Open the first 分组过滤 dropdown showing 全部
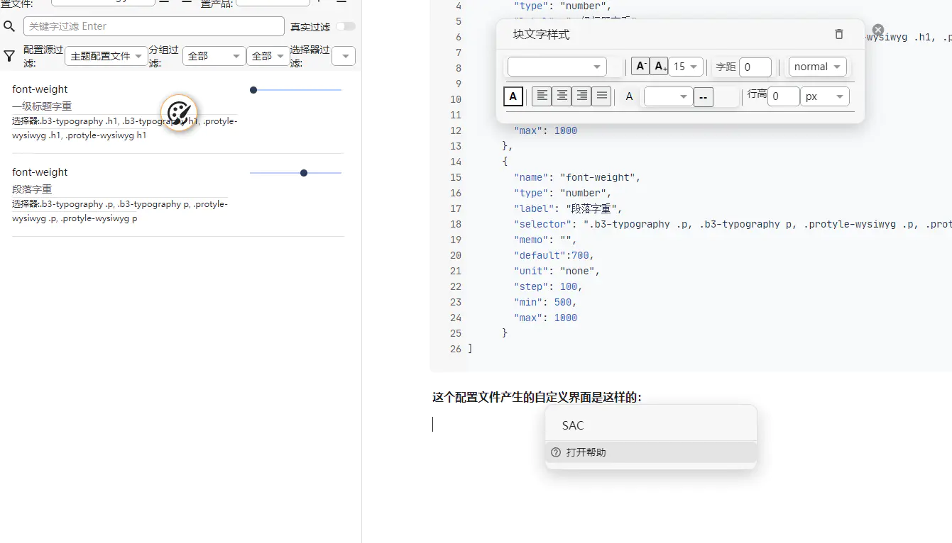This screenshot has height=543, width=952. pos(214,56)
